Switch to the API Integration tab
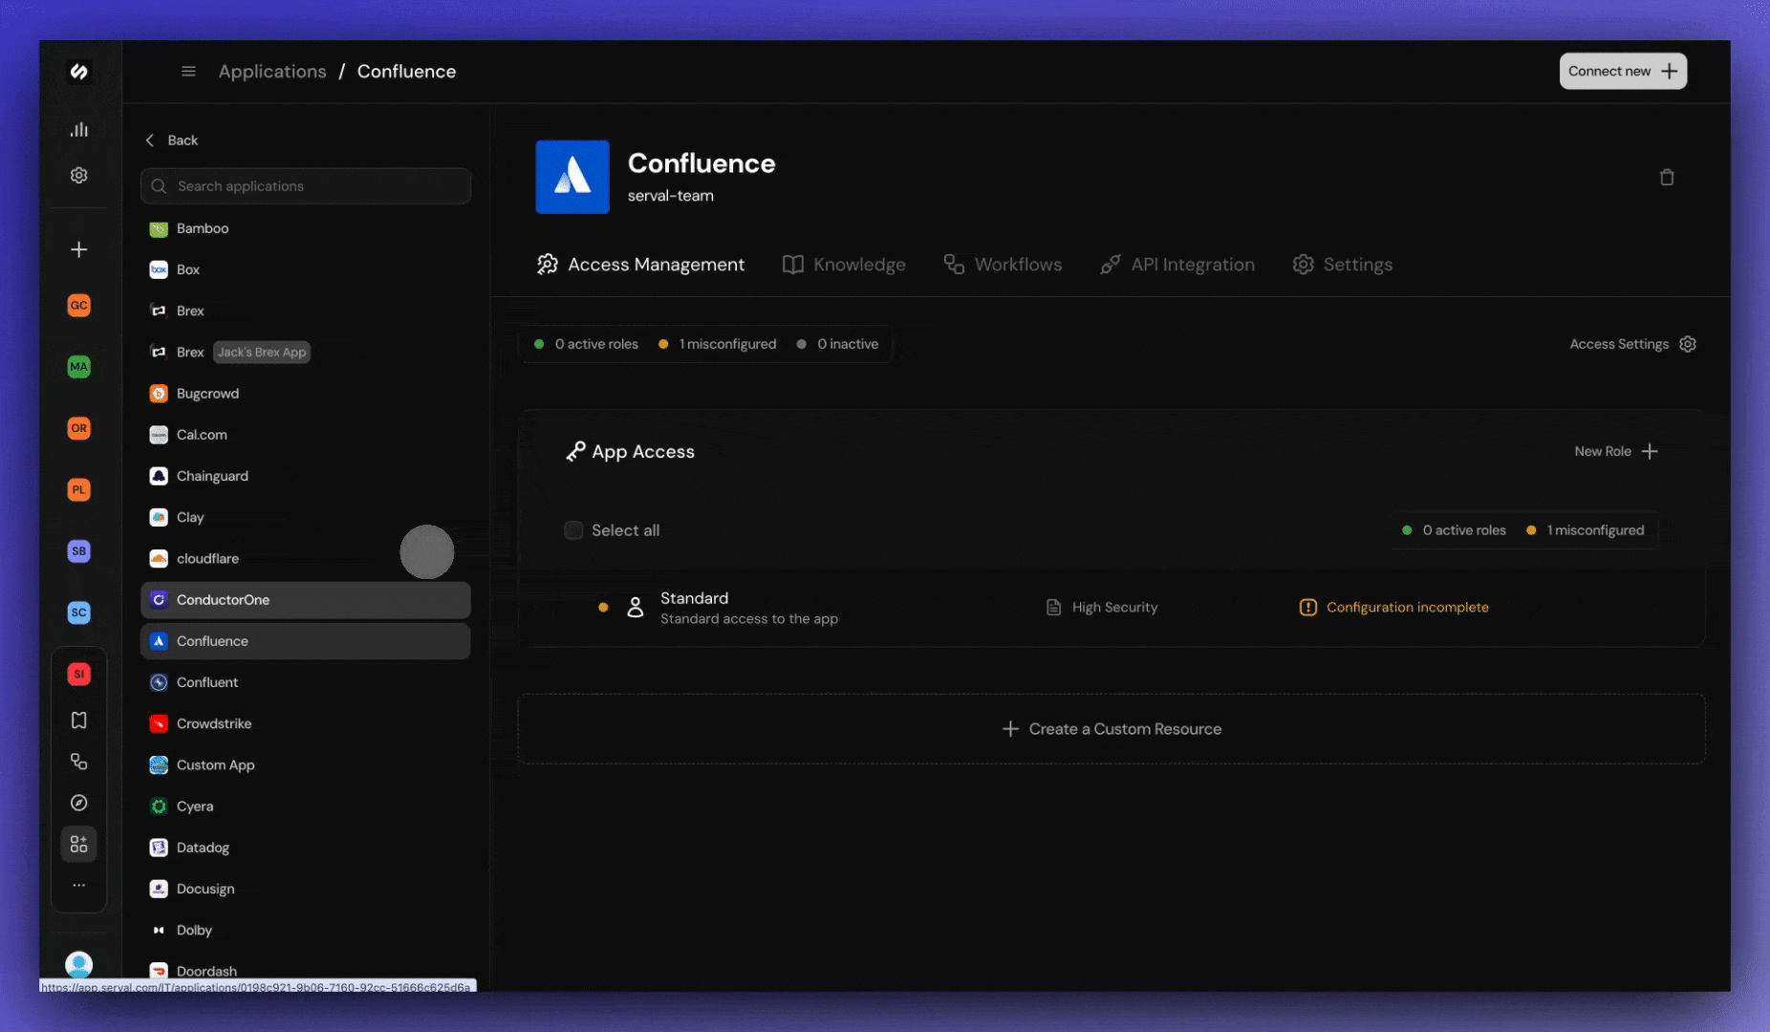1770x1032 pixels. [1177, 265]
